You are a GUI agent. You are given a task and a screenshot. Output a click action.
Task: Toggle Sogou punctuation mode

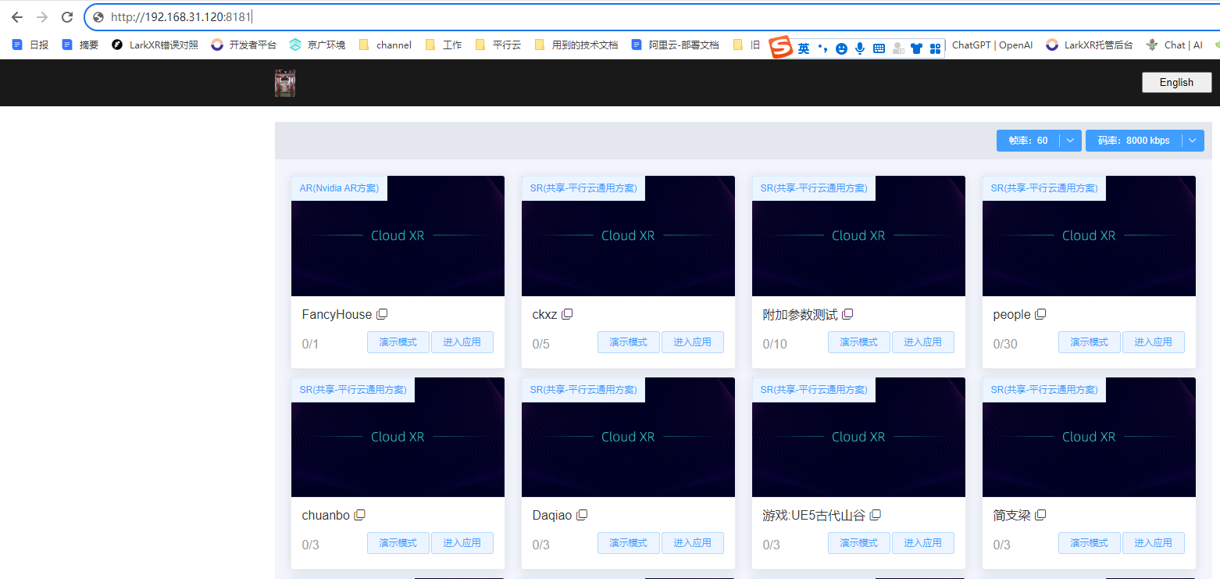point(822,48)
